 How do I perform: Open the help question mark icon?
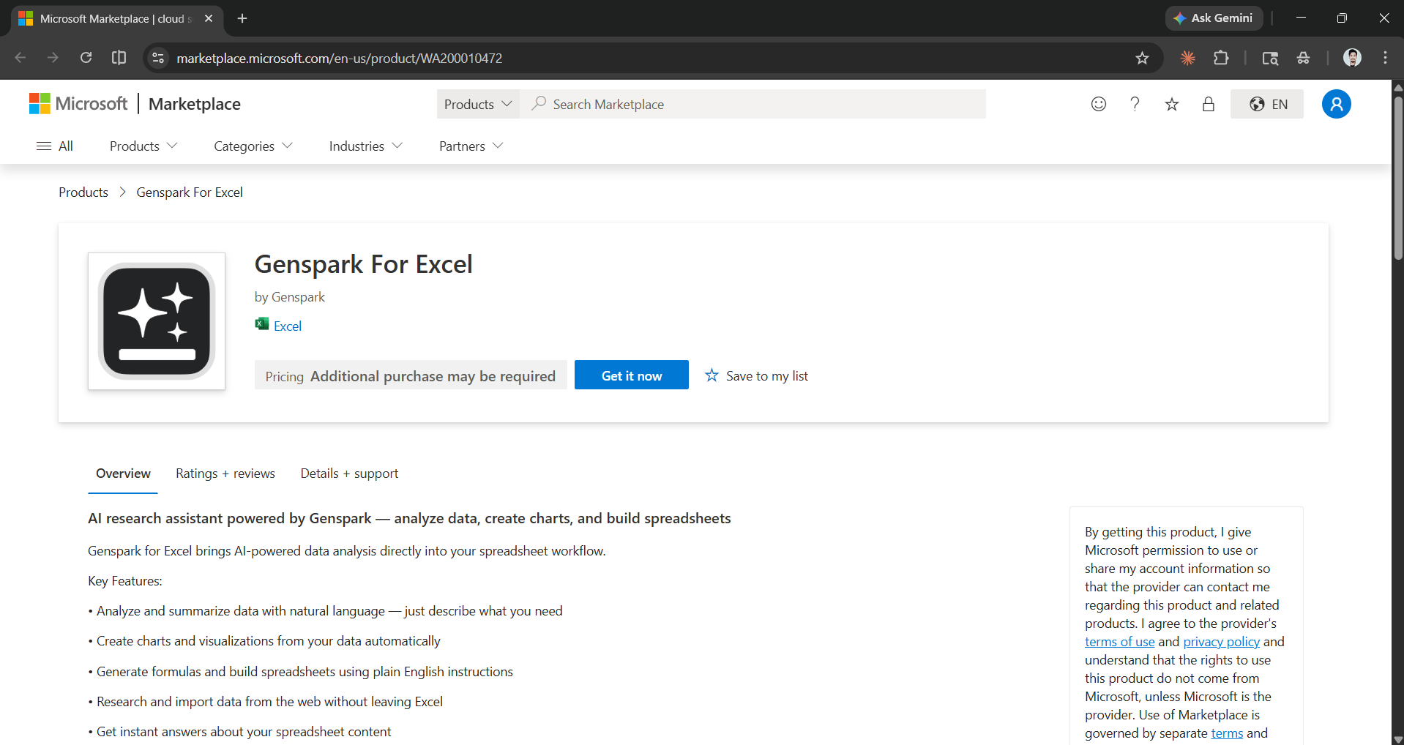(1135, 104)
